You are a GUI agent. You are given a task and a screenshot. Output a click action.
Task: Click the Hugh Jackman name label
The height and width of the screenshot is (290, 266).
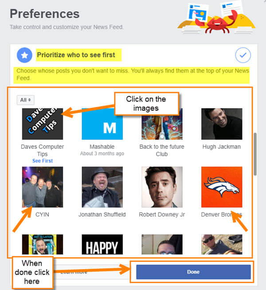click(x=222, y=147)
